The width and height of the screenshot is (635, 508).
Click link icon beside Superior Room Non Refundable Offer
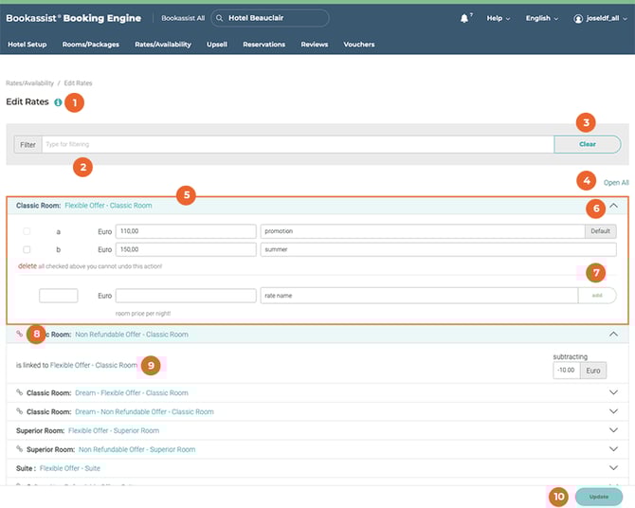pos(20,449)
